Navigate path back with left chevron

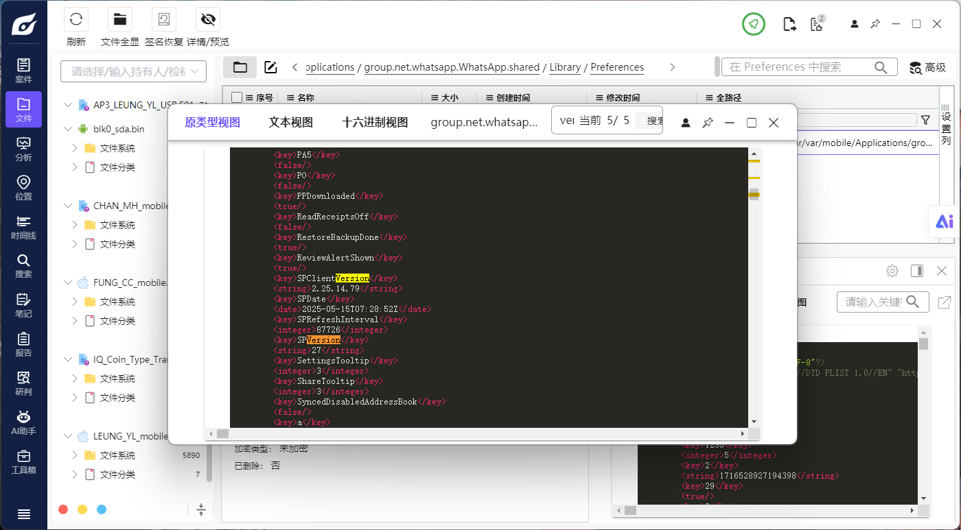[x=294, y=67]
